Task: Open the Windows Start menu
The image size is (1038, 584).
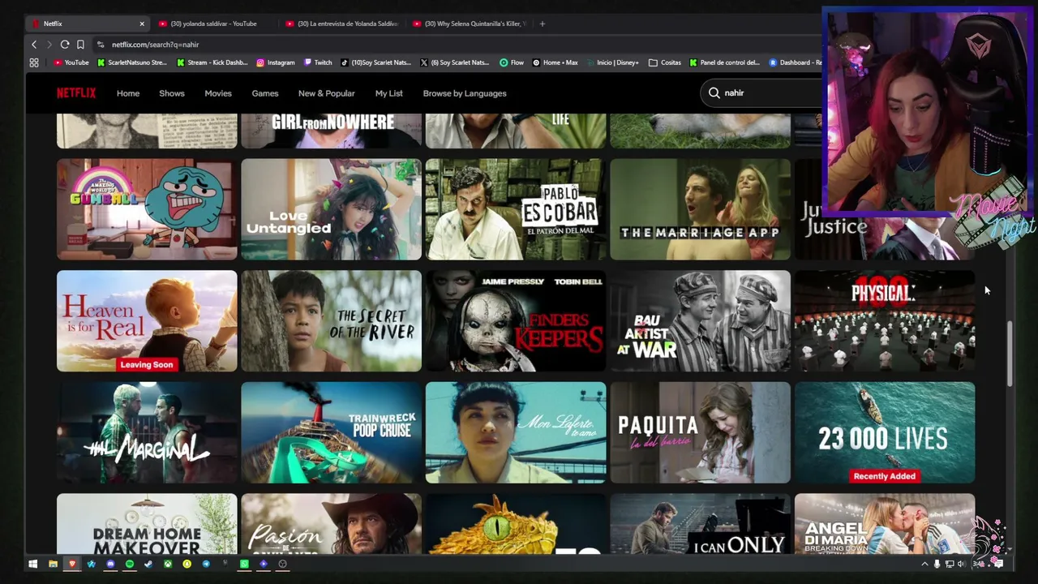Action: pyautogui.click(x=33, y=564)
